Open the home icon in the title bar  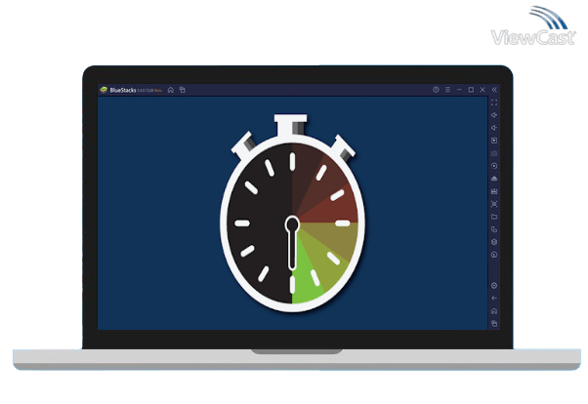tap(171, 90)
